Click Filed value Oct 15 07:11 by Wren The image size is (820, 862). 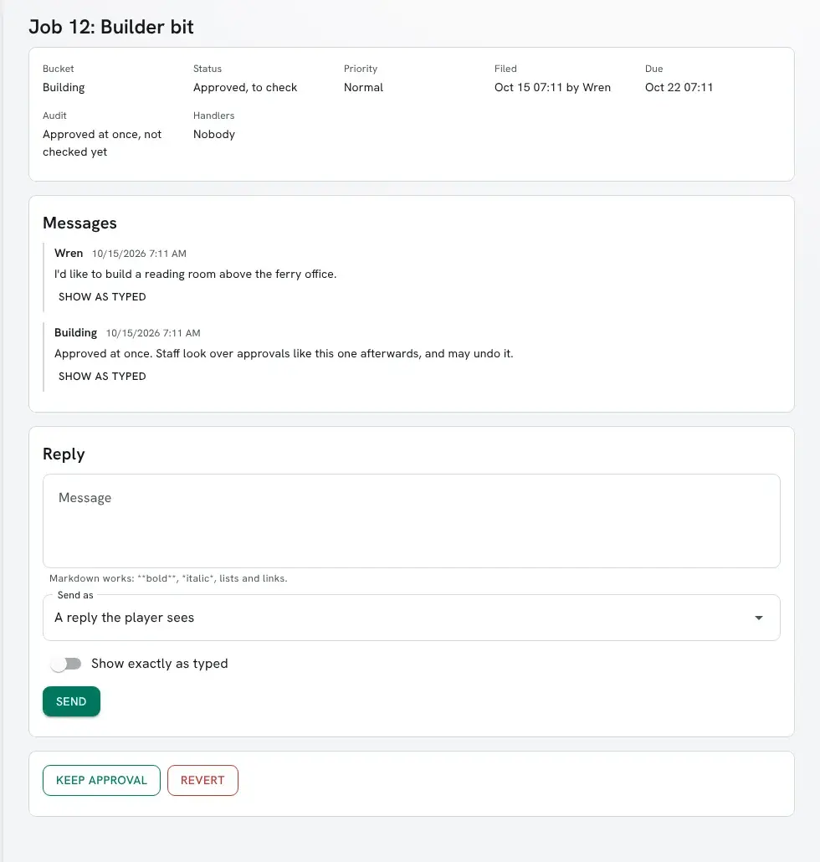(552, 87)
